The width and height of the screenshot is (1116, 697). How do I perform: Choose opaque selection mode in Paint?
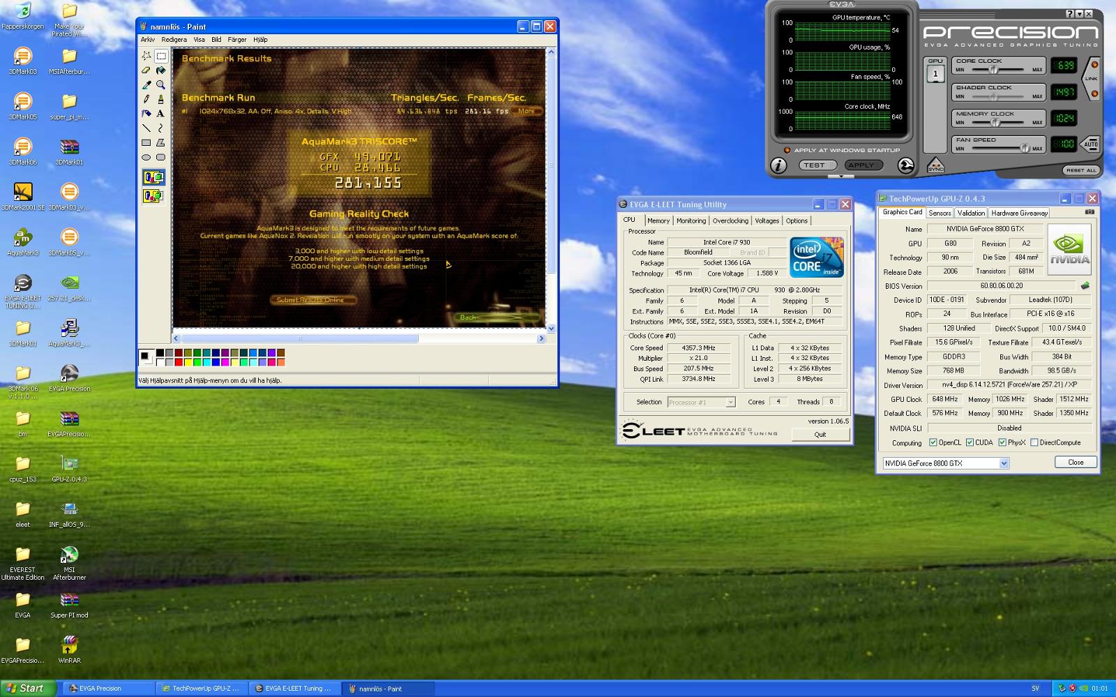pyautogui.click(x=153, y=177)
